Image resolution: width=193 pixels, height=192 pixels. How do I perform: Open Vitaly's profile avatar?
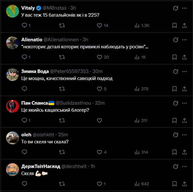[x=13, y=12]
